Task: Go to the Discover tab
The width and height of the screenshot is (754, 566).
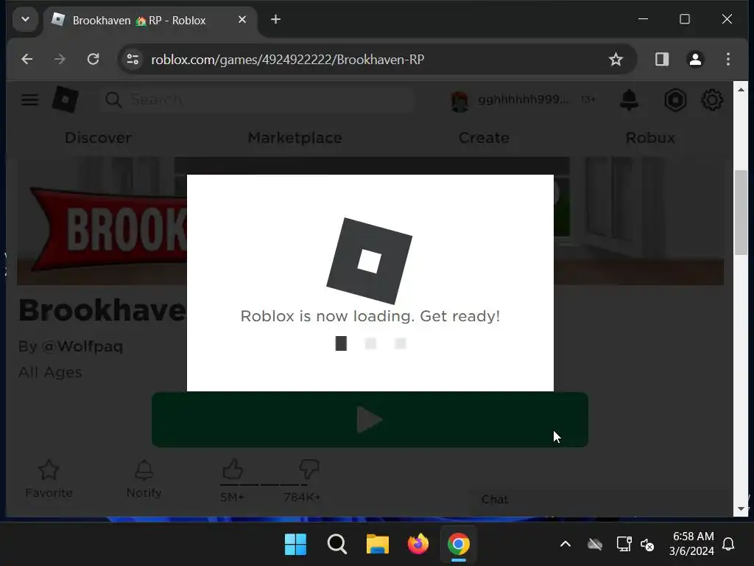Action: (x=98, y=138)
